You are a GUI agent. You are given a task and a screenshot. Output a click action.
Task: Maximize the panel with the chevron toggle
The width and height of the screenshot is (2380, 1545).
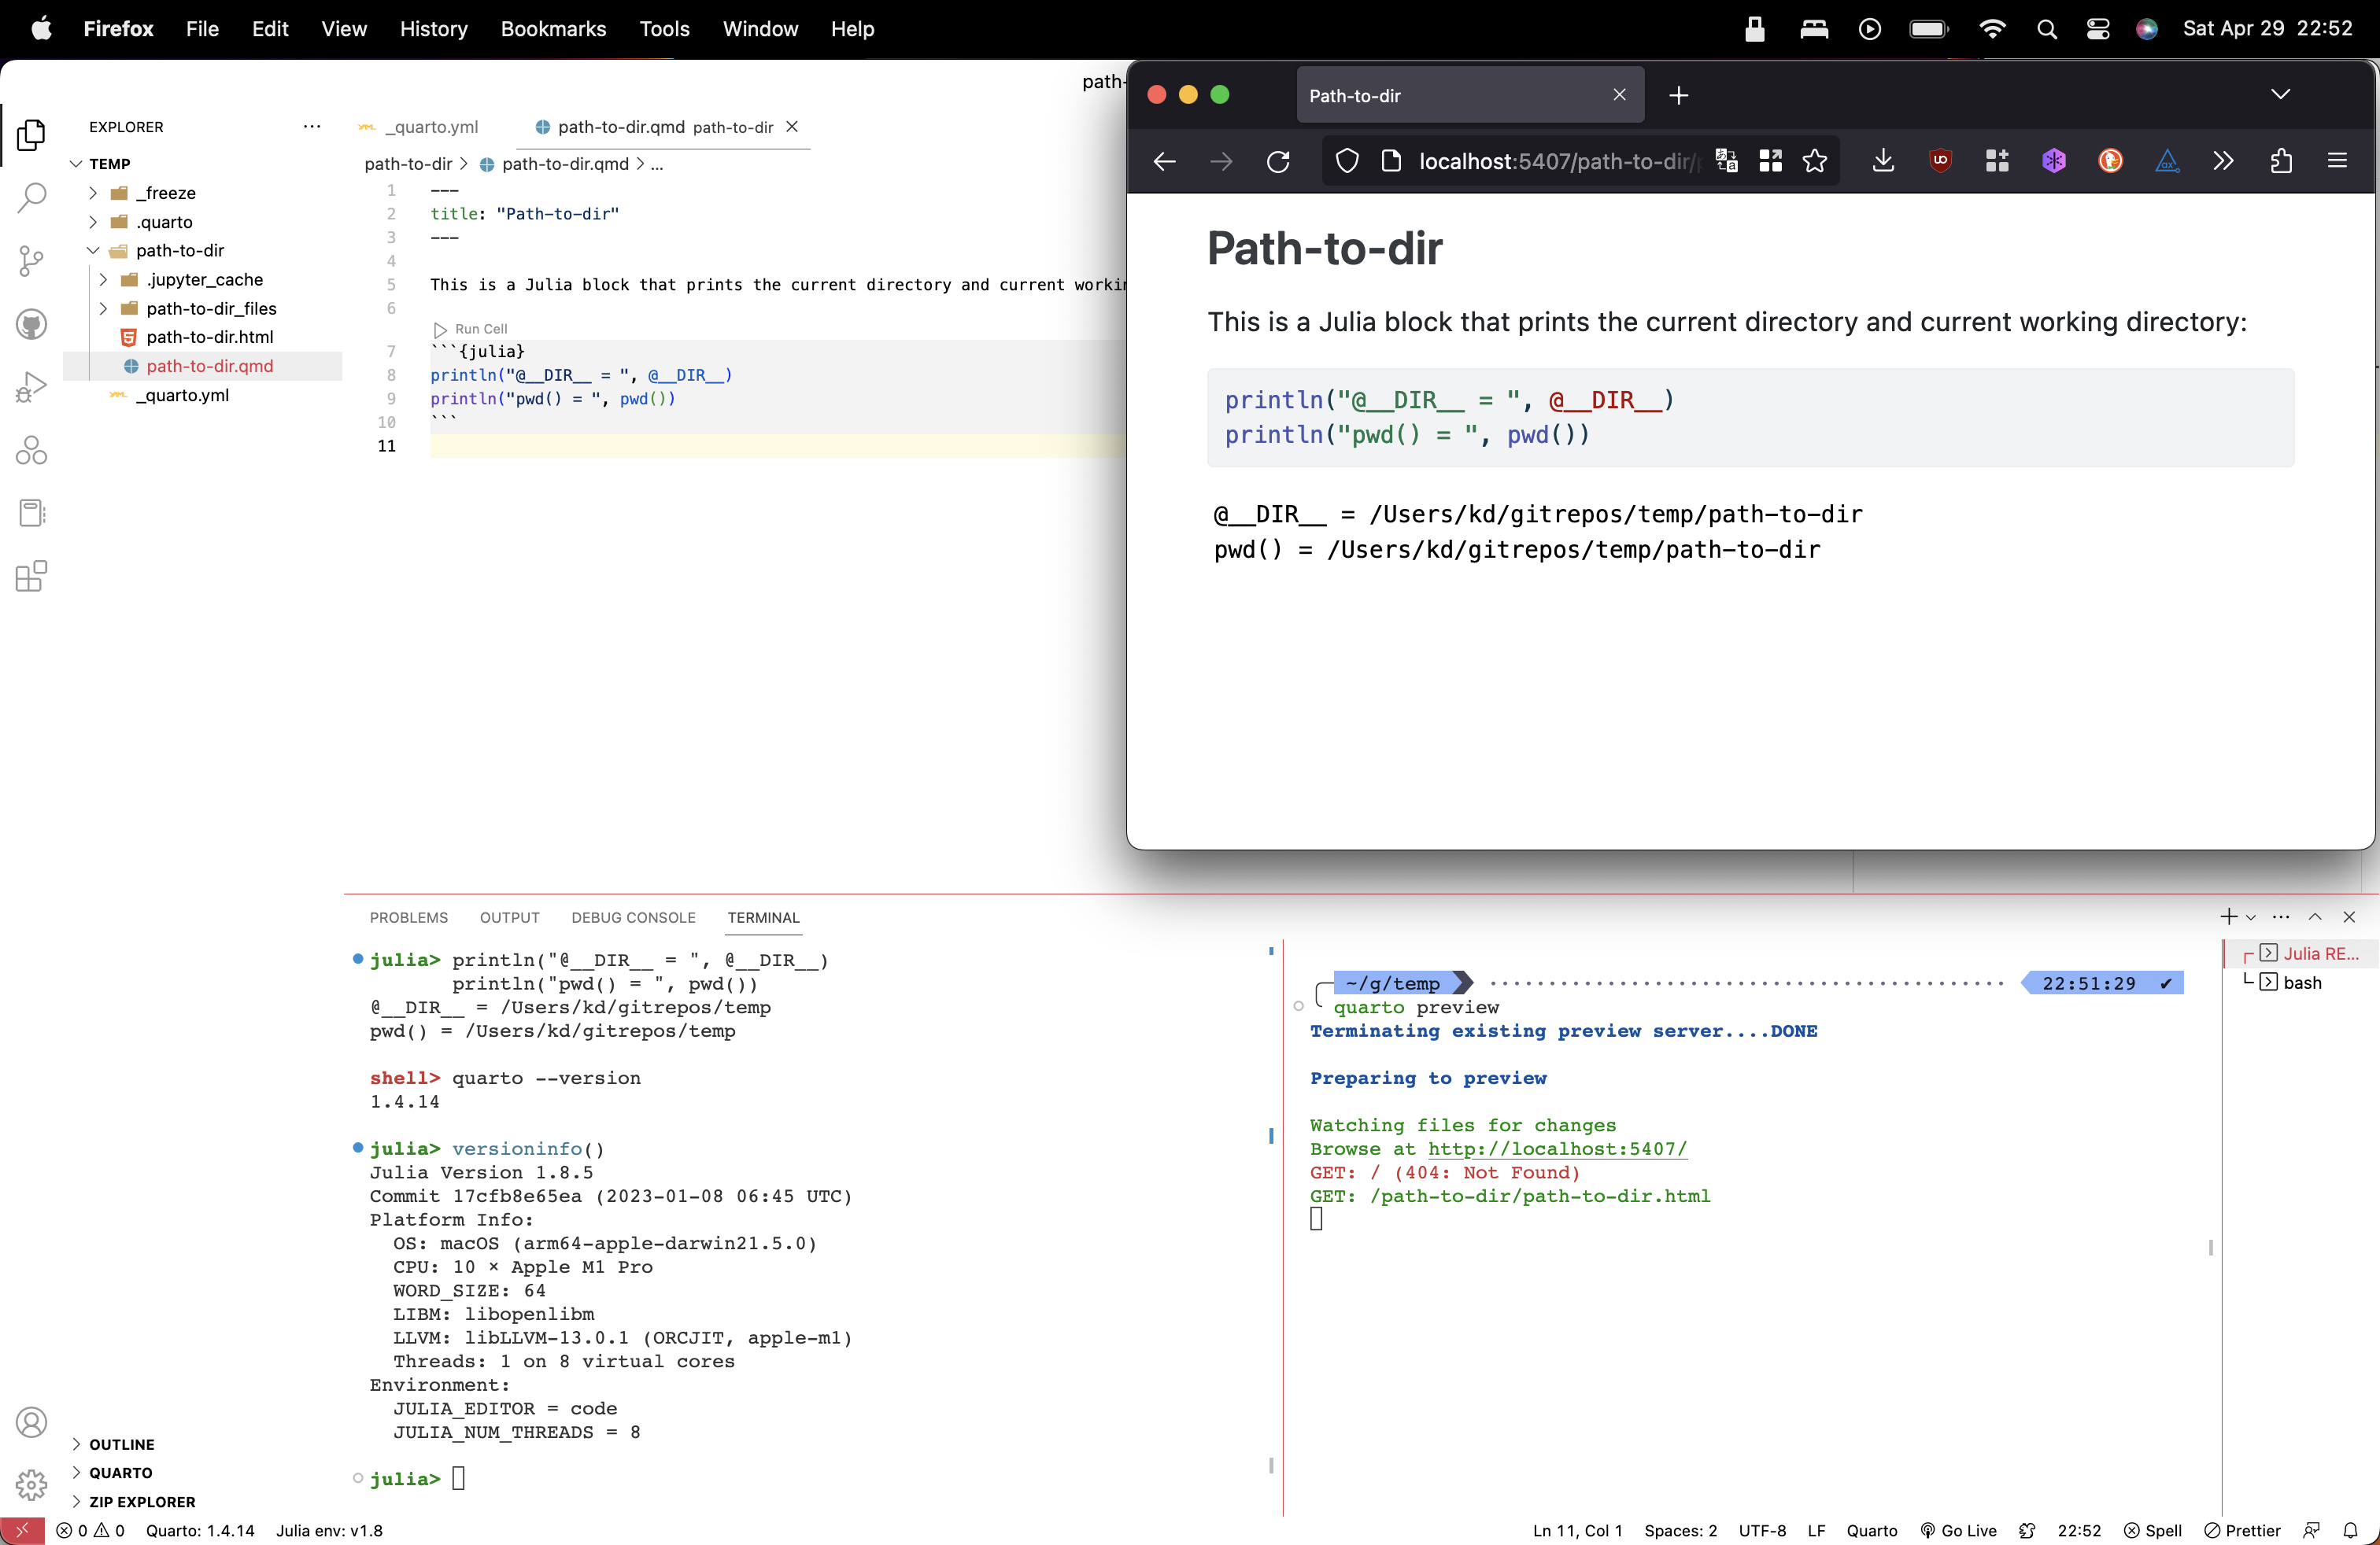tap(2315, 916)
